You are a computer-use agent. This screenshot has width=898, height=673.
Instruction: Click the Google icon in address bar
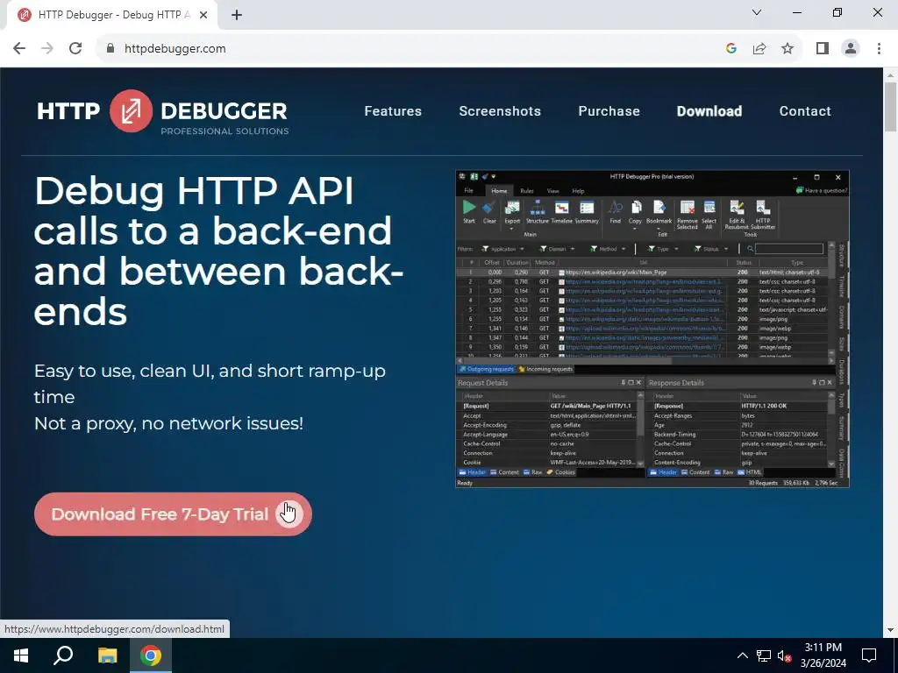731,49
